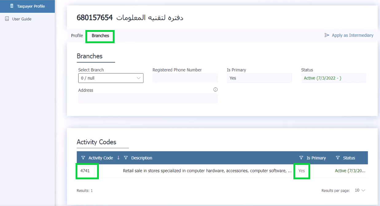Viewport: 380px width, 206px height.
Task: Click the Apply as Intermediary arrow icon
Action: [x=327, y=35]
